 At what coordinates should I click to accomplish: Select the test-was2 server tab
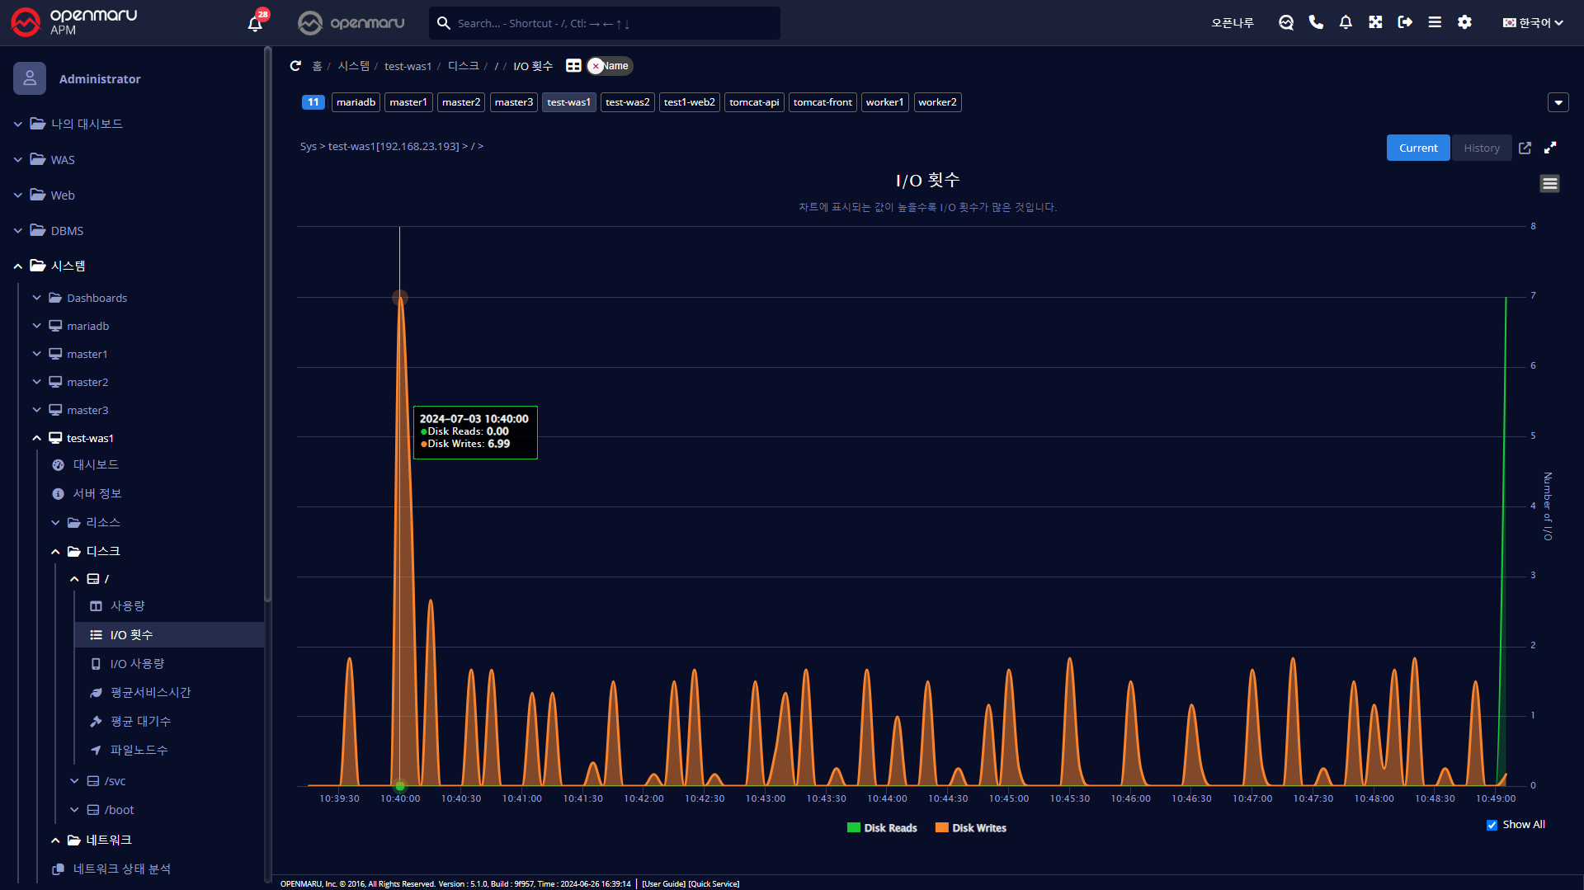tap(627, 102)
